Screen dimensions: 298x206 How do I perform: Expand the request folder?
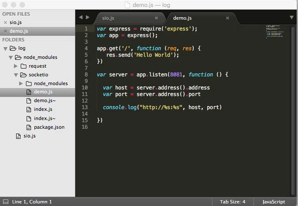click(x=16, y=66)
